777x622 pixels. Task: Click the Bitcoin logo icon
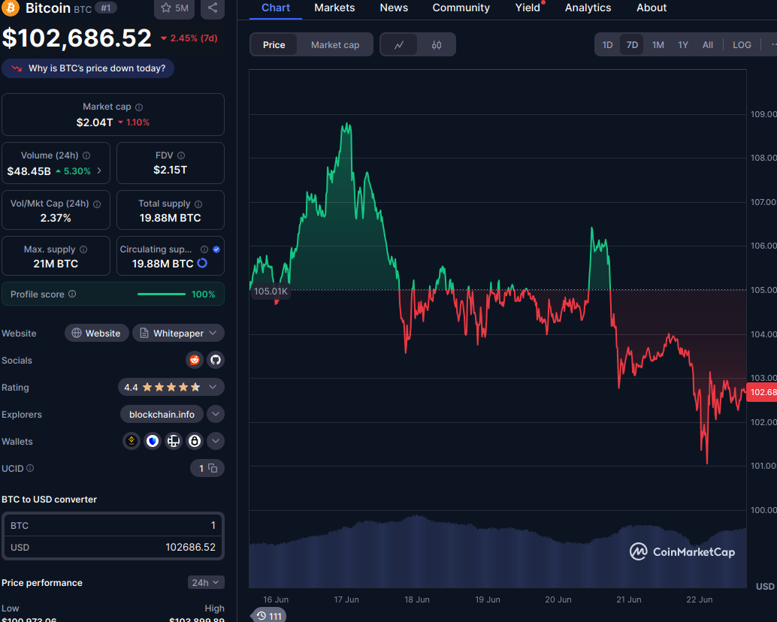pos(11,8)
